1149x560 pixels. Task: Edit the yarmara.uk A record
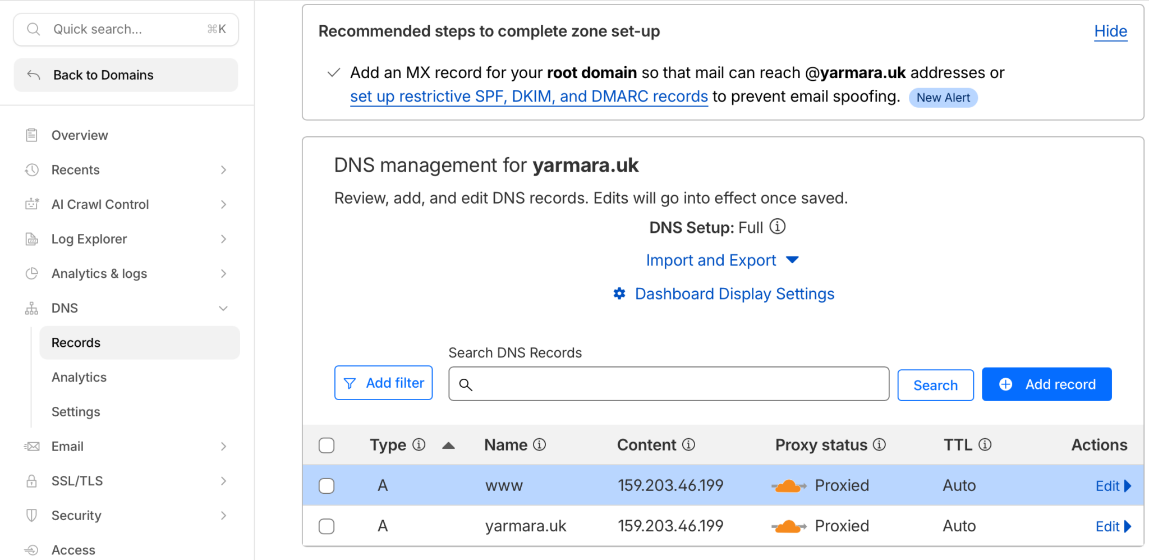point(1113,526)
